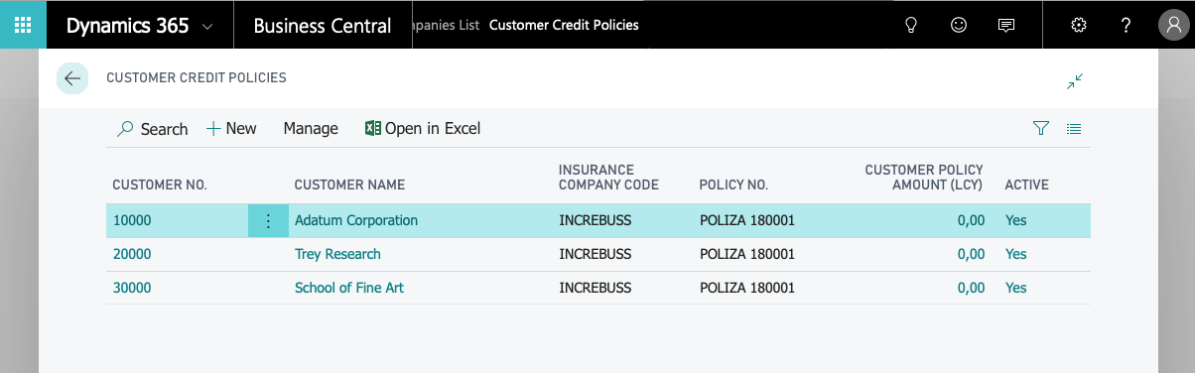Open customer number 10000
The width and height of the screenshot is (1195, 373).
(x=132, y=220)
